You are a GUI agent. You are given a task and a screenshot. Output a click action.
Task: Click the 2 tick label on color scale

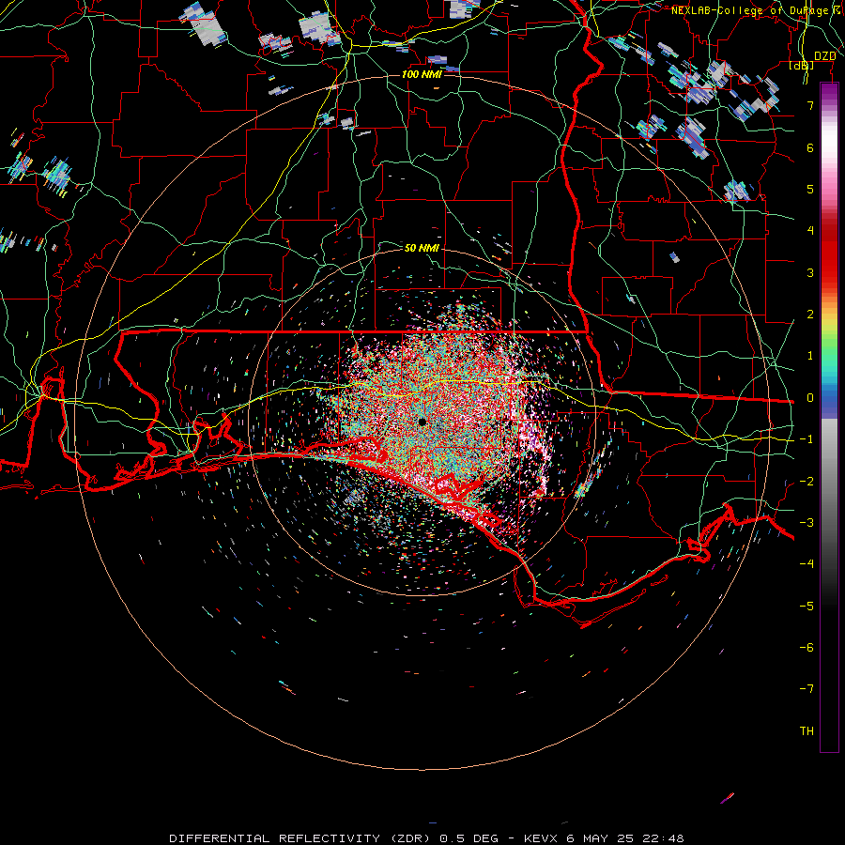point(810,315)
